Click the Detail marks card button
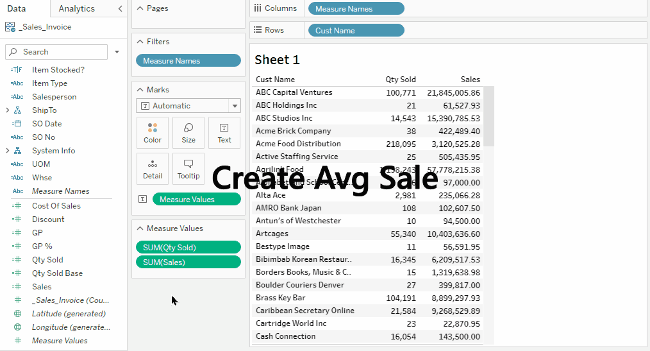 153,169
